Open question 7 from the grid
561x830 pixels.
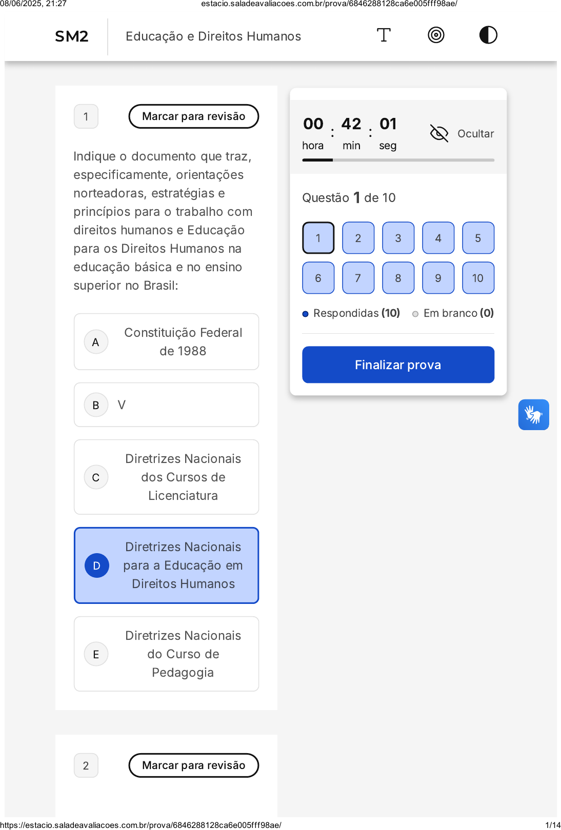coord(358,278)
